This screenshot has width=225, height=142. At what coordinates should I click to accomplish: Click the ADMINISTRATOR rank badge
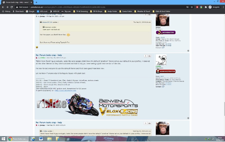tap(166, 71)
